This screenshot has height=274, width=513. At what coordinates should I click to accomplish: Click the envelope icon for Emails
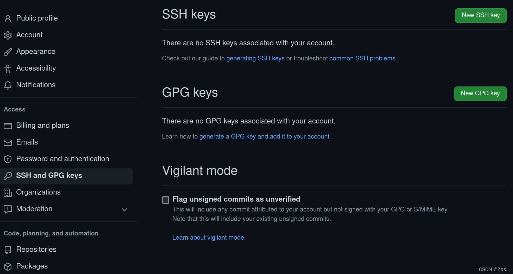(8, 142)
